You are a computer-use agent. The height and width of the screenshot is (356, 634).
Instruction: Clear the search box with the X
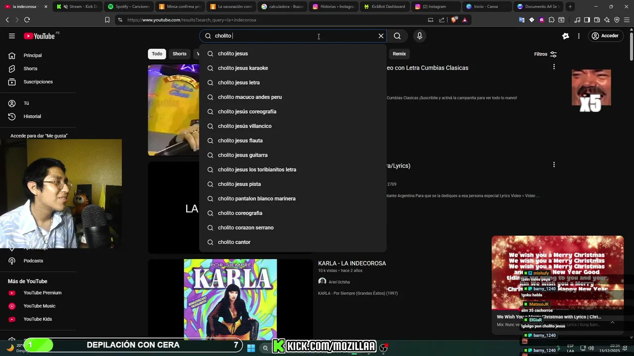click(x=381, y=36)
